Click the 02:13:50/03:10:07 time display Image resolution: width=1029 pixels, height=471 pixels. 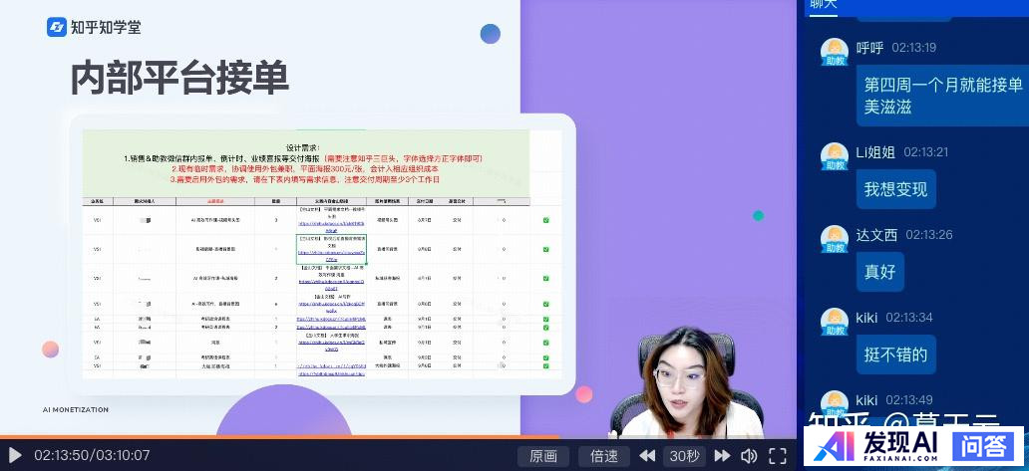(92, 455)
